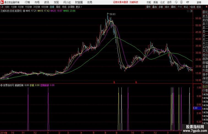
Task: Open the 功能 menu
Action: click(x=149, y=2)
